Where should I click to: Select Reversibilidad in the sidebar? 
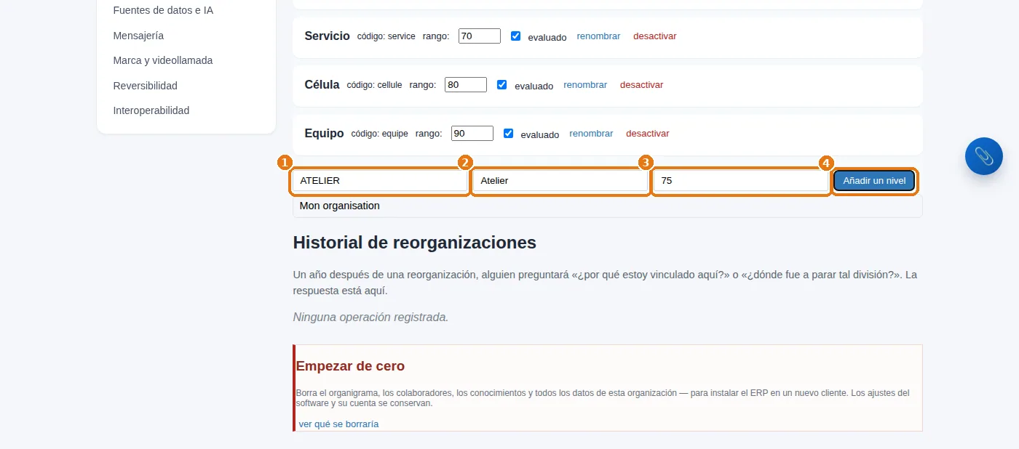(145, 86)
